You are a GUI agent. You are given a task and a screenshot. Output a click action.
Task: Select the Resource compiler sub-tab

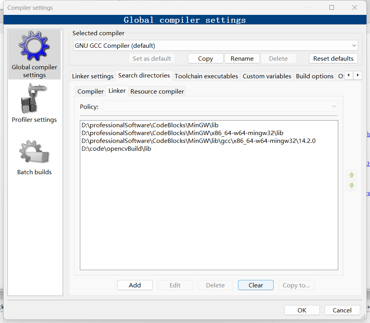pos(157,91)
